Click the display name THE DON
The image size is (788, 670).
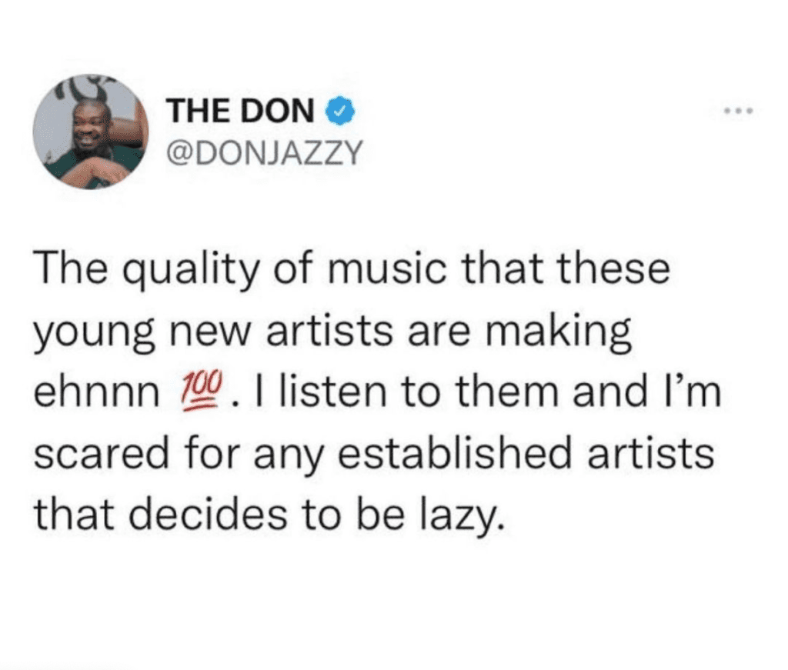point(242,111)
